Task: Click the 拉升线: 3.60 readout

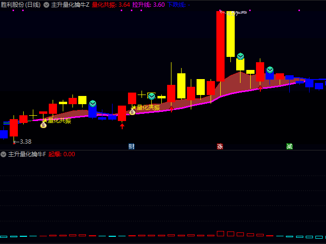Action: [x=149, y=5]
